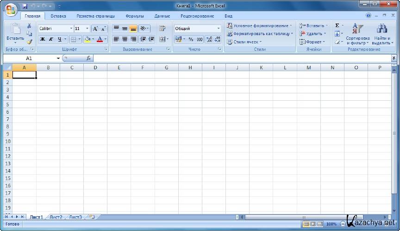The image size is (400, 231).
Task: Click the Increase Font Size icon
Action: (95, 29)
